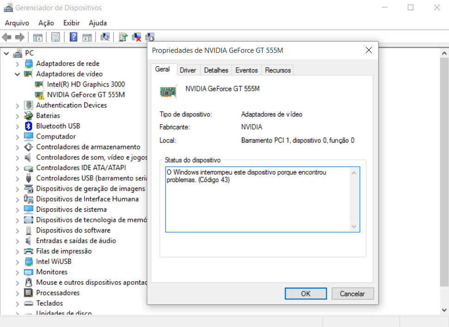The width and height of the screenshot is (449, 327).
Task: Select the Intel(R) HD Graphics 3000 label
Action: (86, 84)
